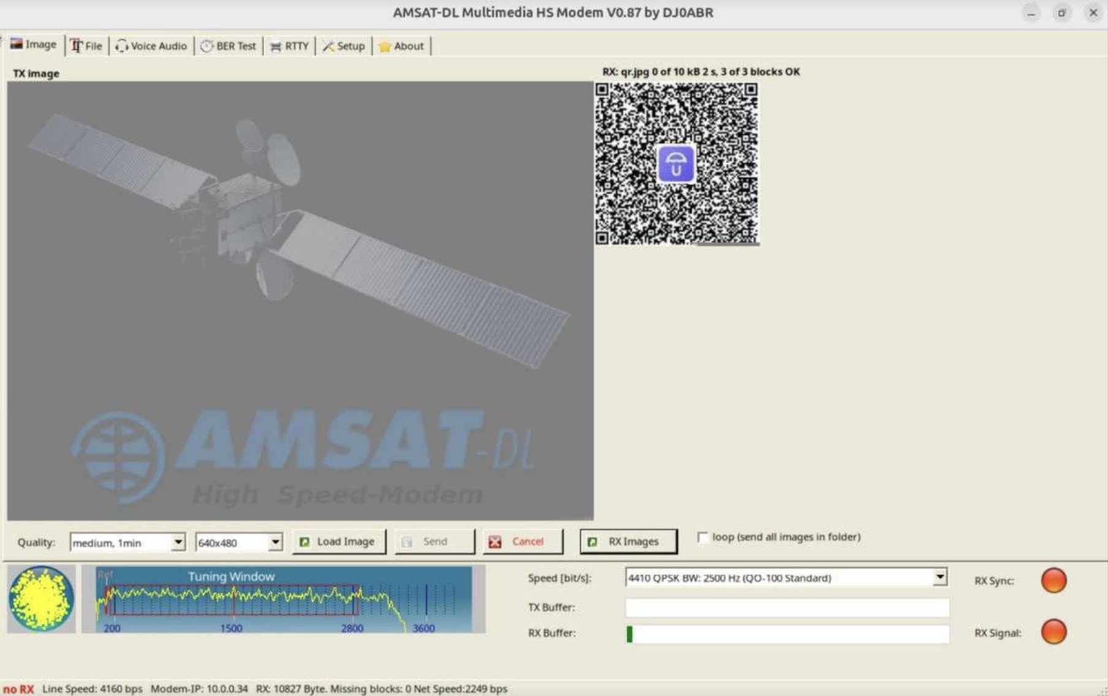Switch to the Voice Audio tab

151,46
